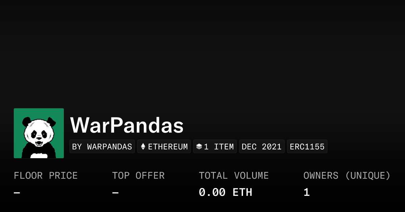Click the stacked layers items icon
This screenshot has width=405, height=212.
coord(199,147)
